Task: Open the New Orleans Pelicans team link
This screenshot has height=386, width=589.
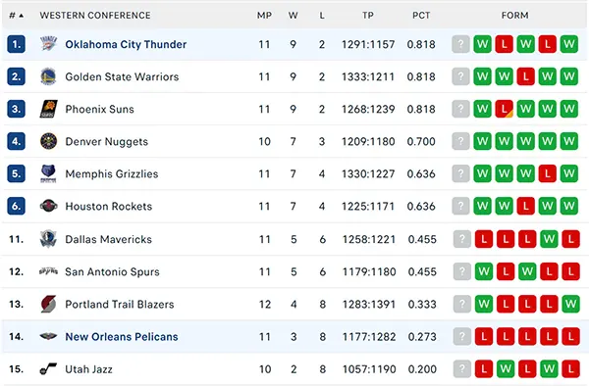Action: click(122, 337)
